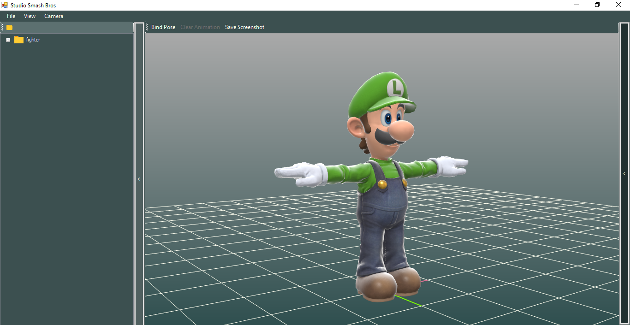Open the Camera menu
The image size is (630, 325).
[x=53, y=16]
